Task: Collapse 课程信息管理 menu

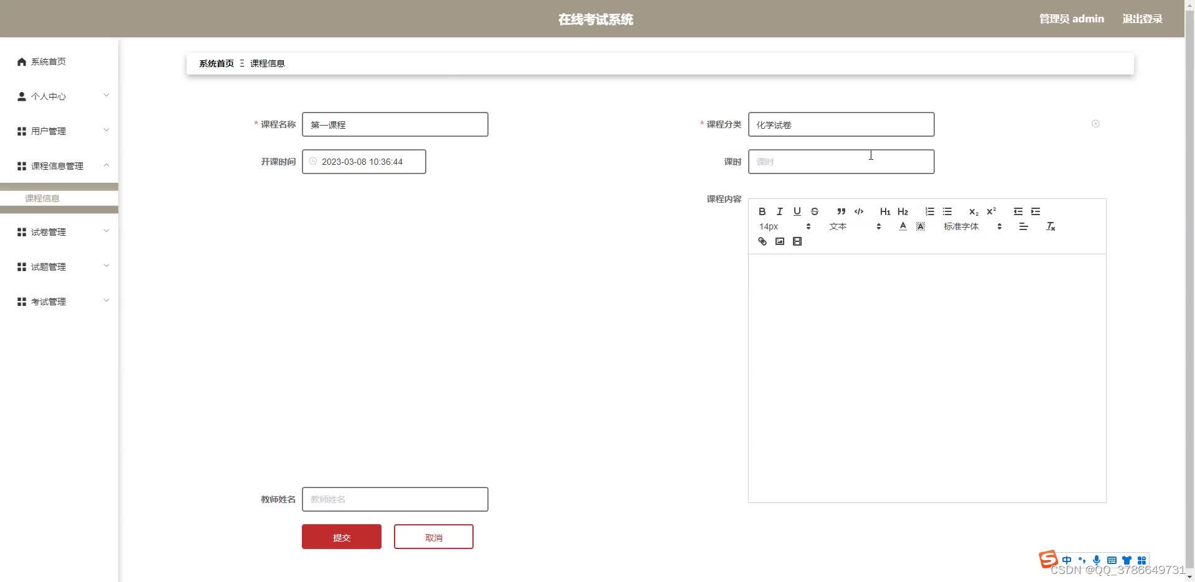Action: tap(59, 165)
